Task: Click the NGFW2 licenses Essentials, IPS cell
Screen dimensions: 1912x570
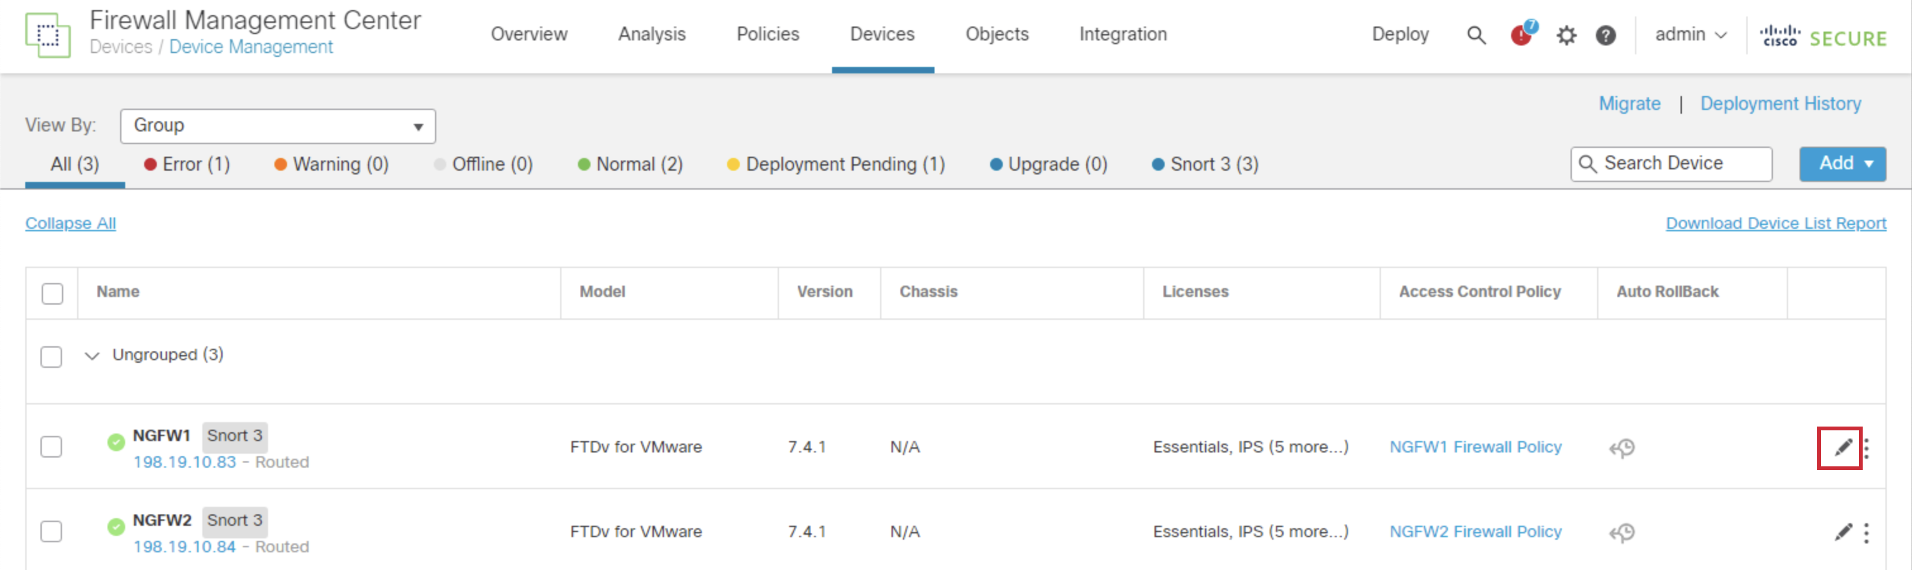Action: coord(1250,531)
